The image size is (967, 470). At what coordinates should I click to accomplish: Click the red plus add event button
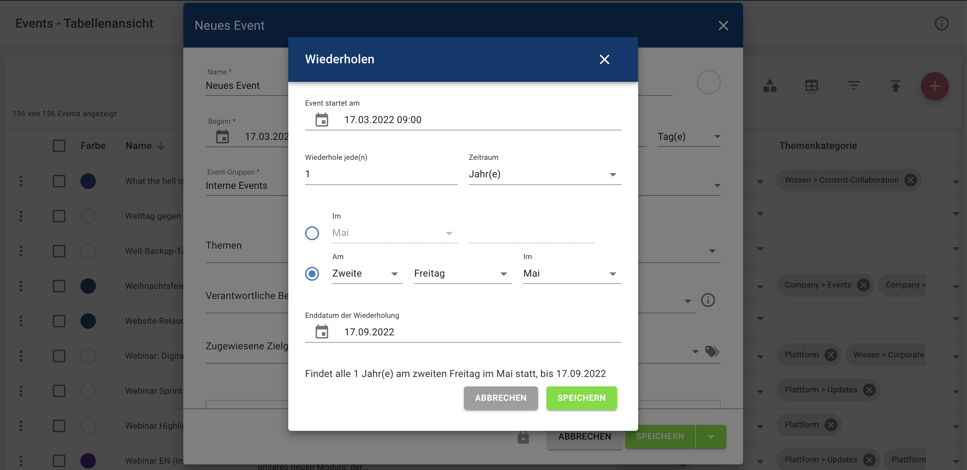(934, 86)
